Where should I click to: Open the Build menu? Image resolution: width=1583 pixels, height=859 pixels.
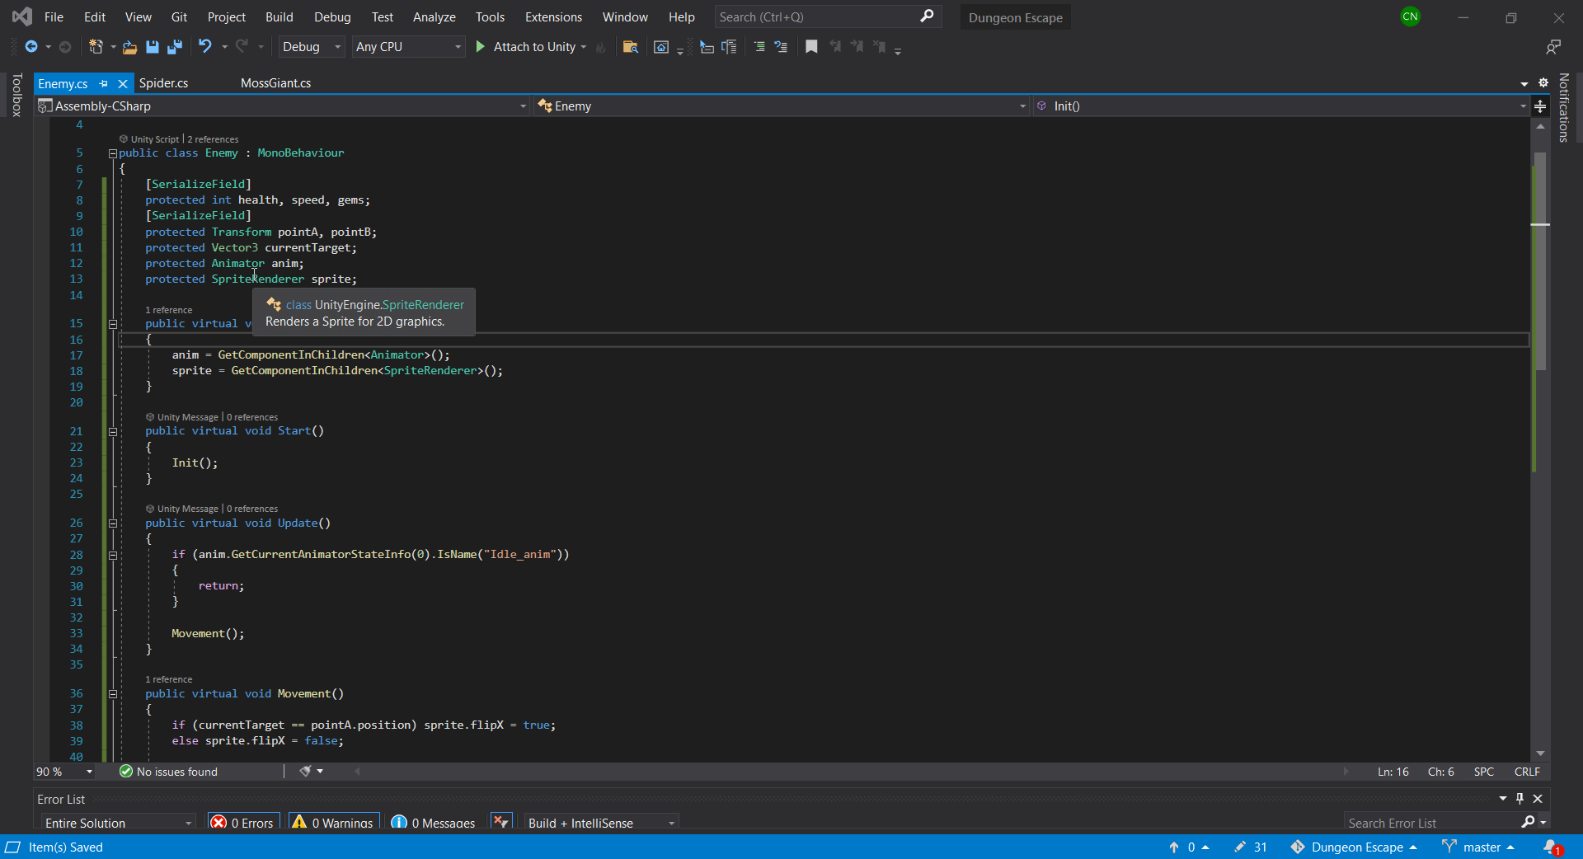click(x=279, y=17)
